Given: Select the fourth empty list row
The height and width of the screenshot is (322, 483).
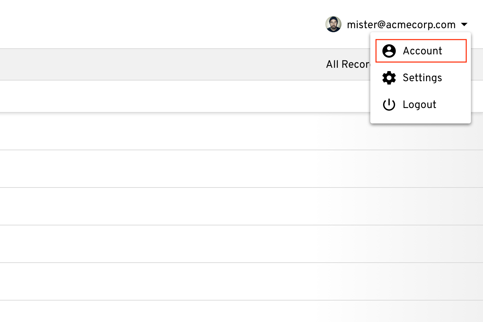Looking at the screenshot, I should pos(241,244).
